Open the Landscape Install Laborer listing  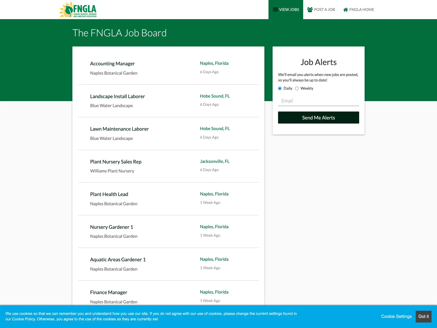coord(117,96)
